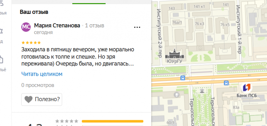Click the grey round landmark marker on the map
267x126 pixels.
click(x=177, y=94)
